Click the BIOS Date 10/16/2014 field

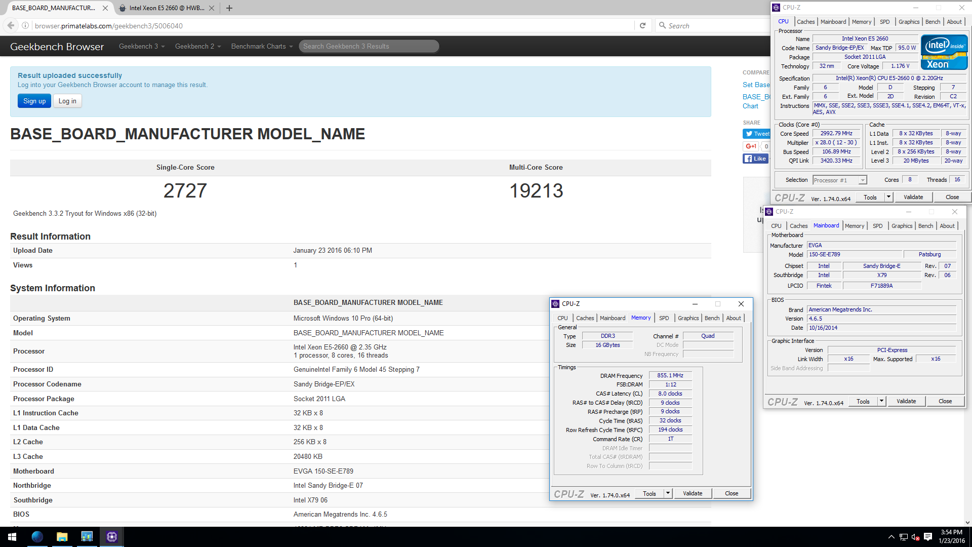[882, 328]
